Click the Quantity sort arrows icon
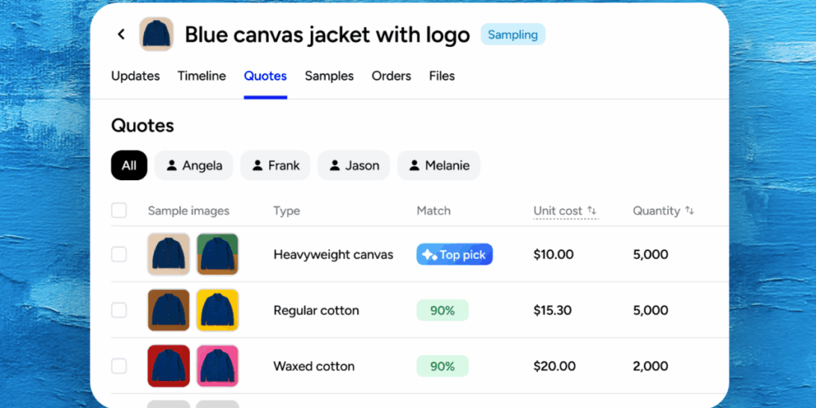816x408 pixels. pyautogui.click(x=689, y=210)
